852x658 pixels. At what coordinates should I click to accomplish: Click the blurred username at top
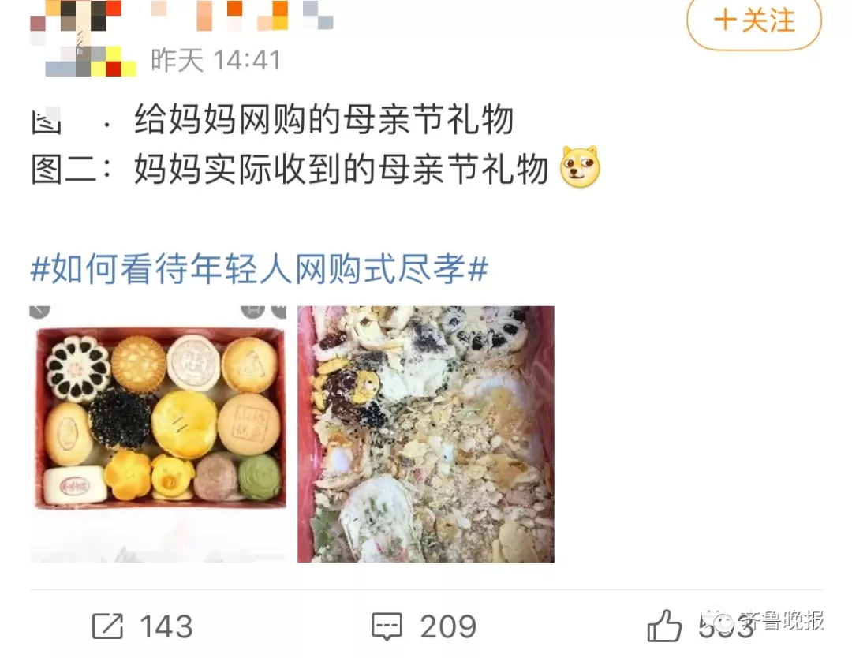pyautogui.click(x=242, y=15)
